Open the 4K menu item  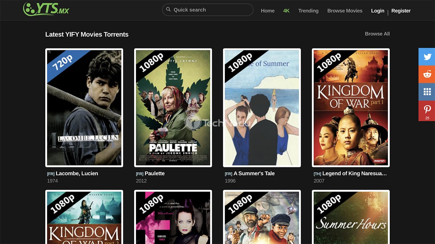coord(286,11)
